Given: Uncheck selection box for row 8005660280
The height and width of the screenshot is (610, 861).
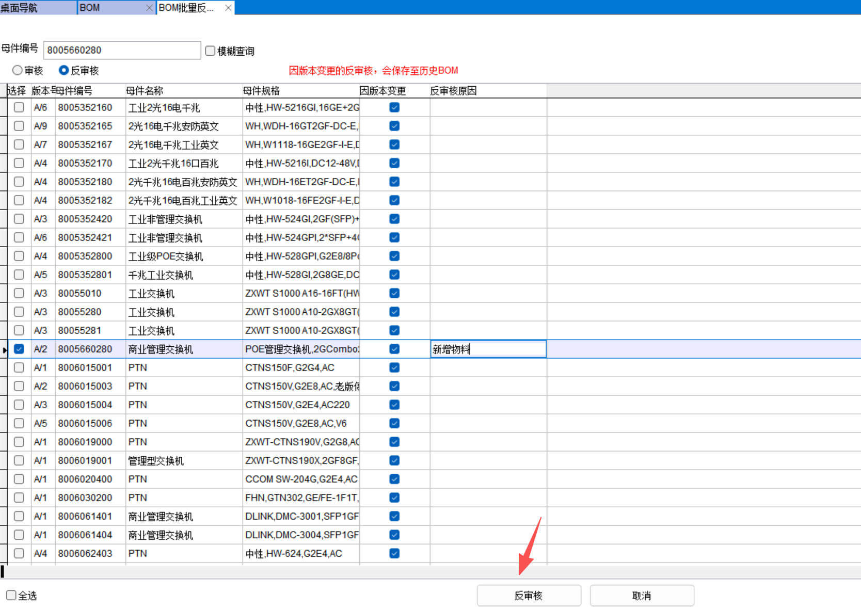Looking at the screenshot, I should point(19,349).
